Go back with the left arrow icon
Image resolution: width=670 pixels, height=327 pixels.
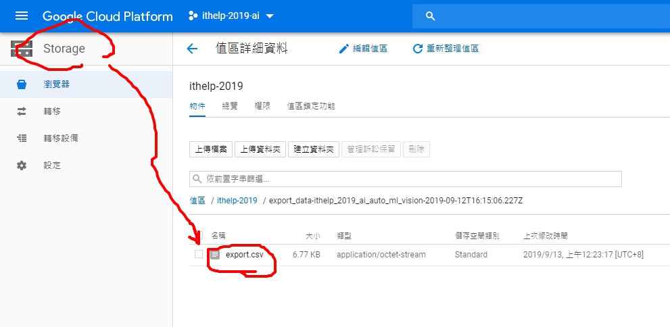192,49
